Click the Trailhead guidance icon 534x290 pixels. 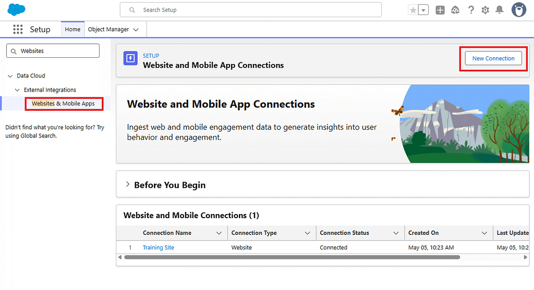[455, 10]
